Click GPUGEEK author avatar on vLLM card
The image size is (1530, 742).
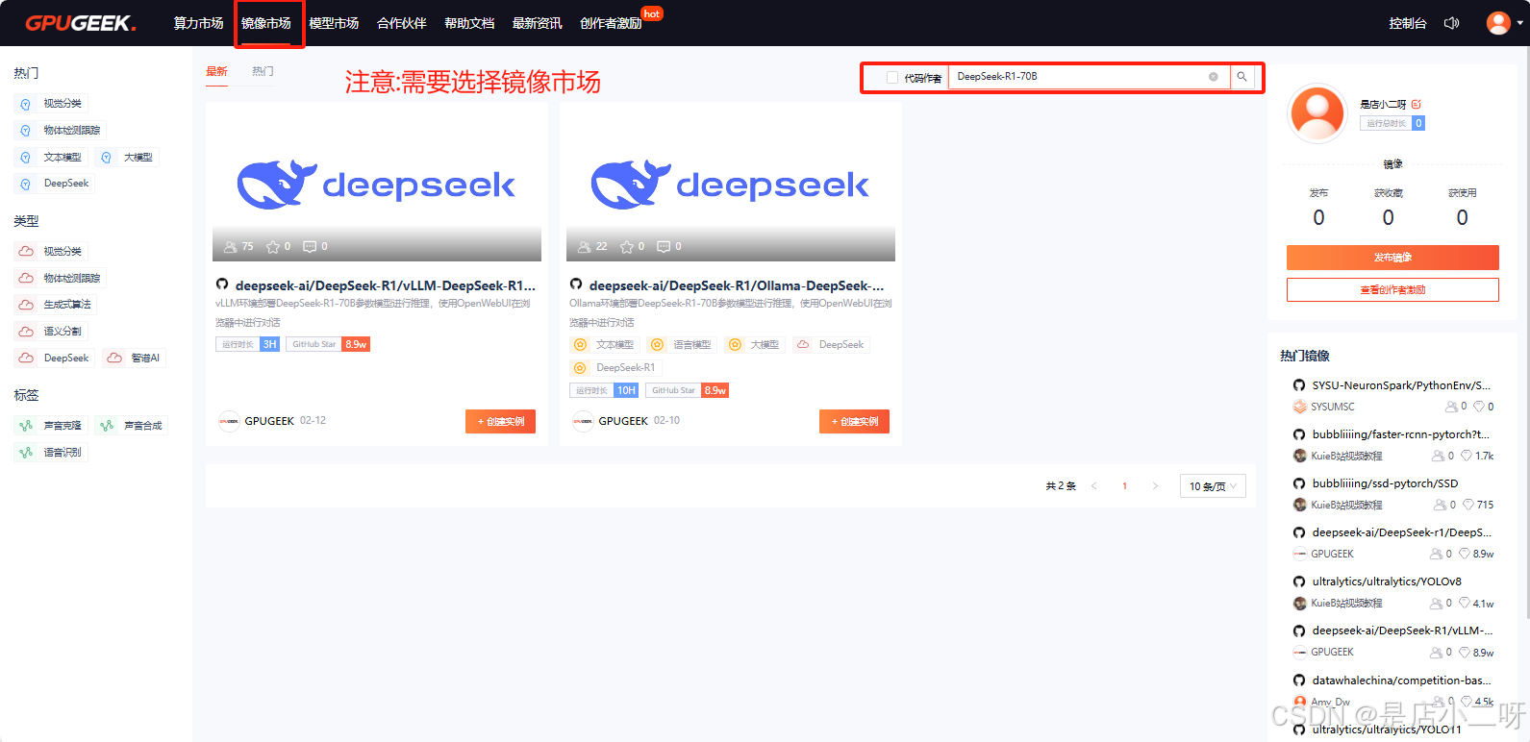click(229, 421)
